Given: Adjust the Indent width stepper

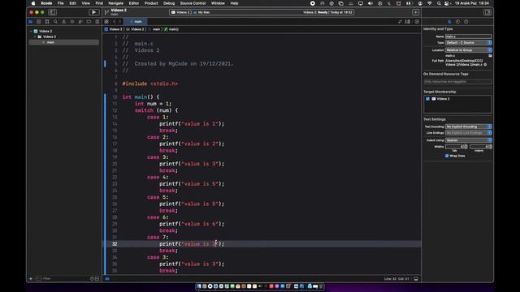Looking at the screenshot, I should pyautogui.click(x=490, y=146).
